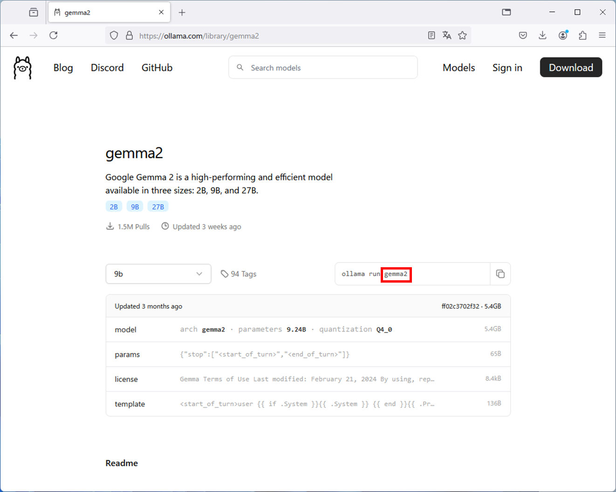Click the Ollama llama logo
616x492 pixels.
click(x=22, y=67)
